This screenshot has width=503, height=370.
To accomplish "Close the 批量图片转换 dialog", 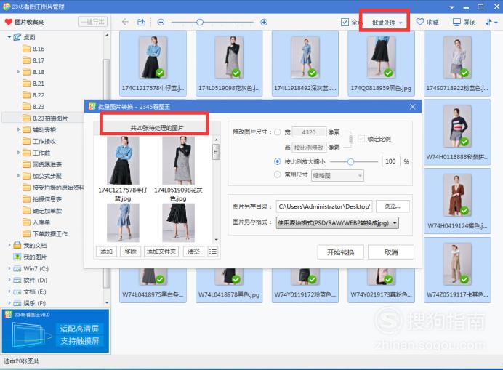I will pyautogui.click(x=413, y=107).
